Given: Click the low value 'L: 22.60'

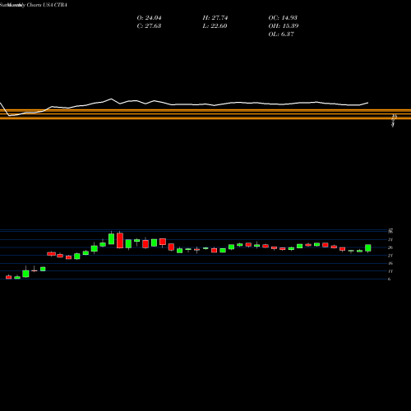Looking at the screenshot, I should coord(215,26).
